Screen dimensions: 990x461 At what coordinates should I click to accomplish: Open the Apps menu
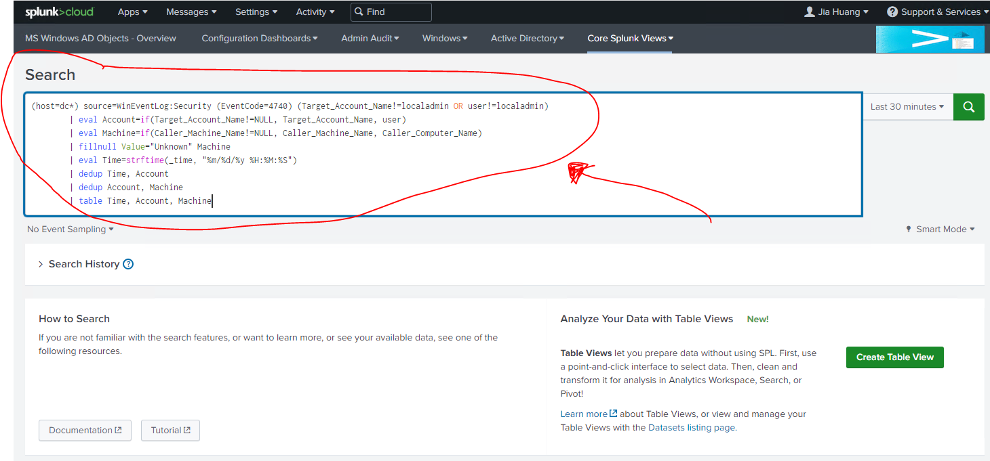click(x=132, y=12)
